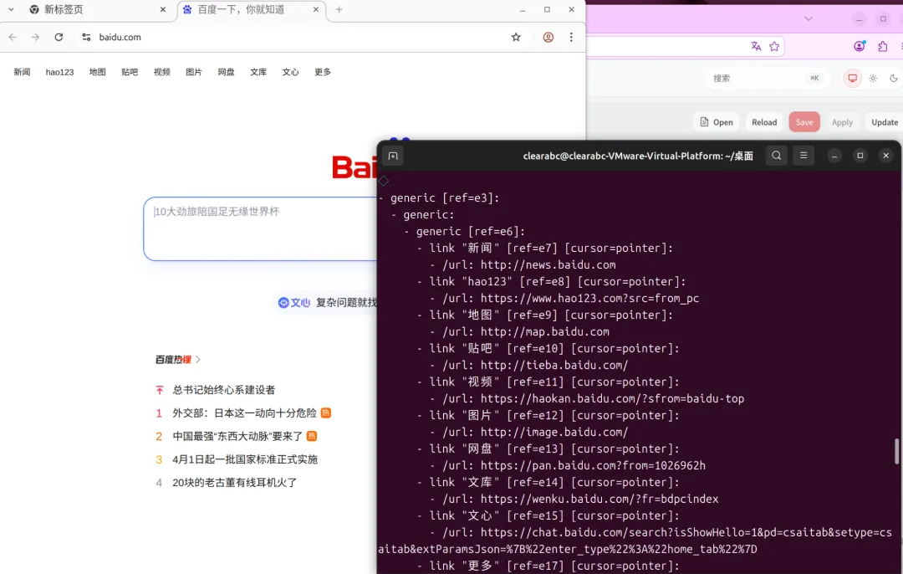Click the new tab icon in terminal header

pos(393,156)
